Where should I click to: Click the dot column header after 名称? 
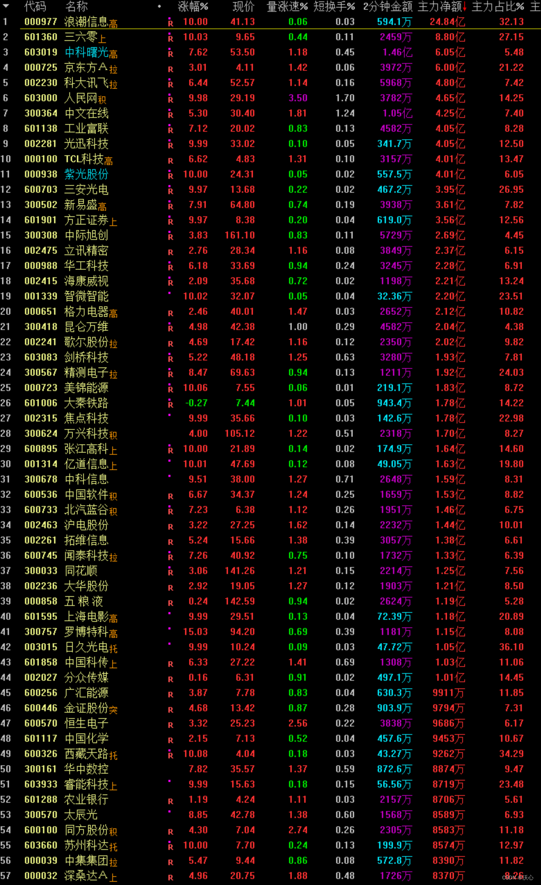pos(159,7)
